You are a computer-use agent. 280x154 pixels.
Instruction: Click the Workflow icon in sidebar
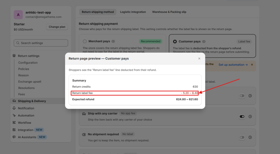pos(14,123)
